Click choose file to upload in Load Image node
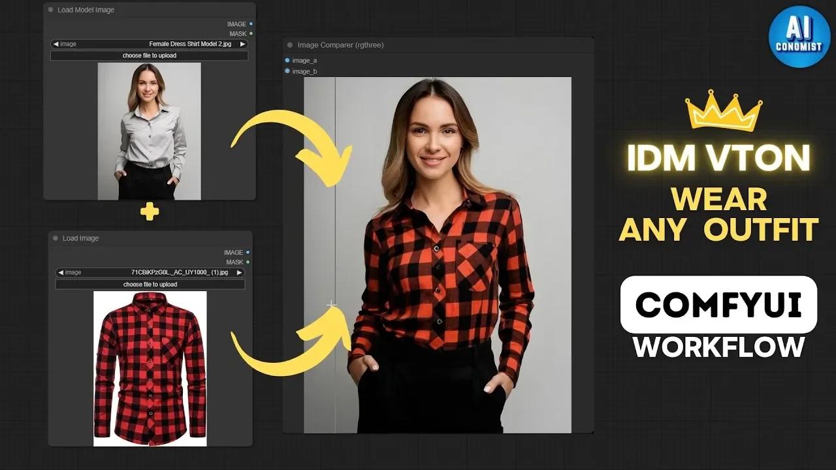The width and height of the screenshot is (836, 470). (150, 285)
